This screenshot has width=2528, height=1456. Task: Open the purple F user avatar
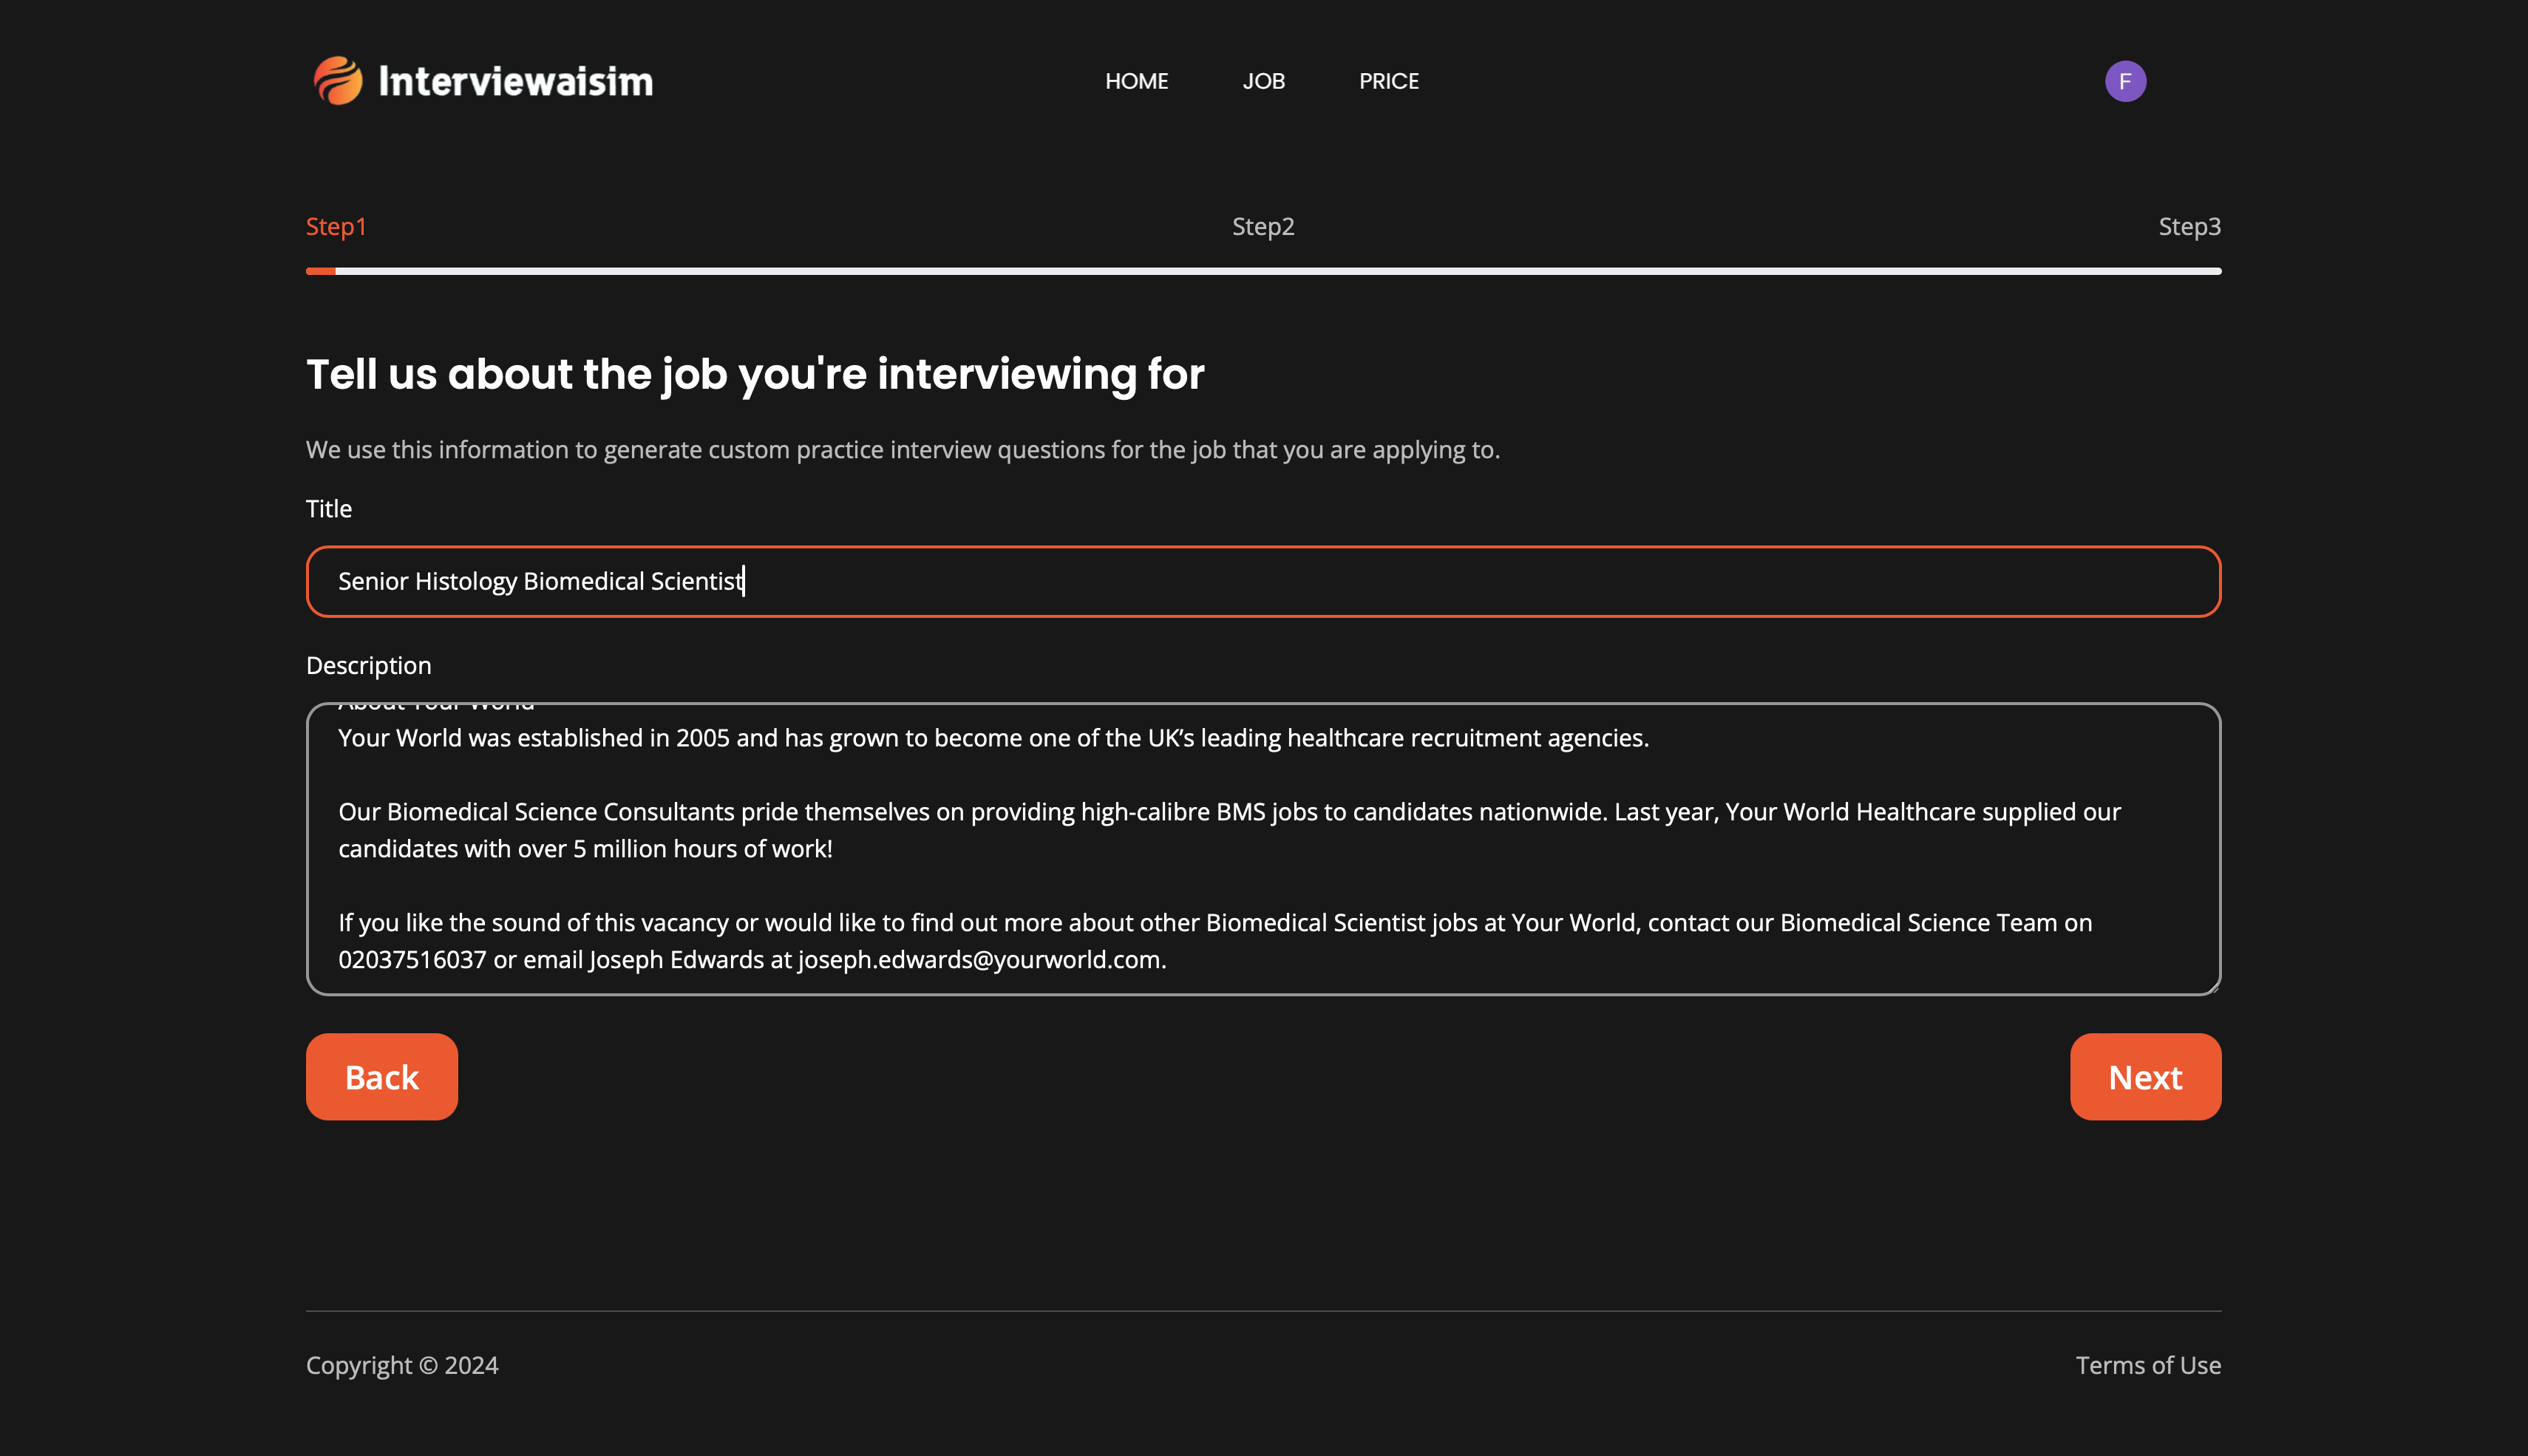point(2125,81)
